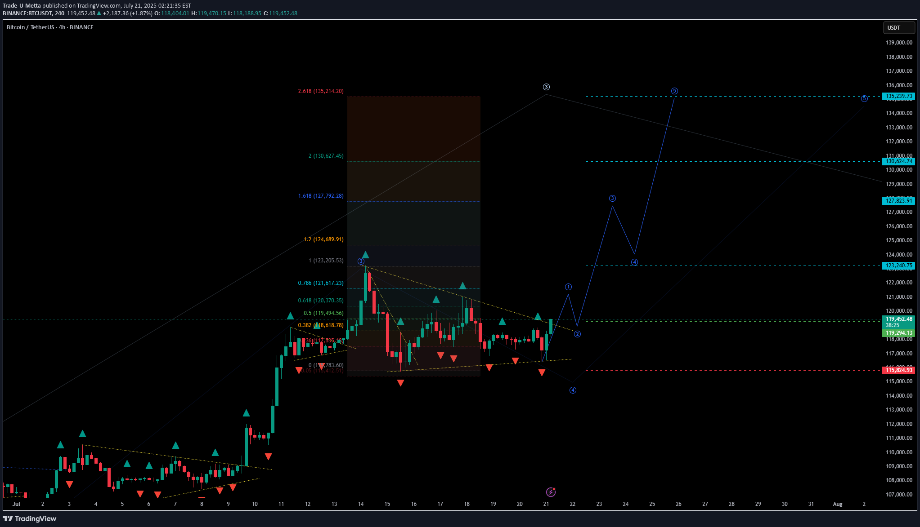The width and height of the screenshot is (920, 527).
Task: Click the 130,624.74 price tag
Action: pyautogui.click(x=899, y=161)
